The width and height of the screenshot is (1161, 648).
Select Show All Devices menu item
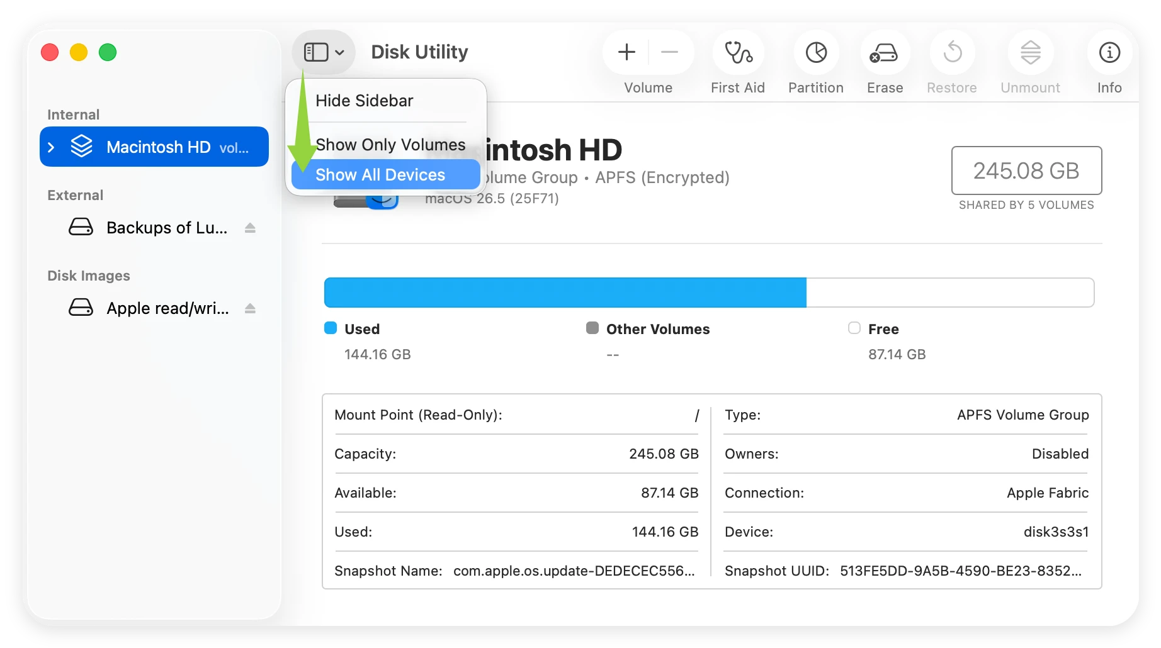pyautogui.click(x=385, y=174)
